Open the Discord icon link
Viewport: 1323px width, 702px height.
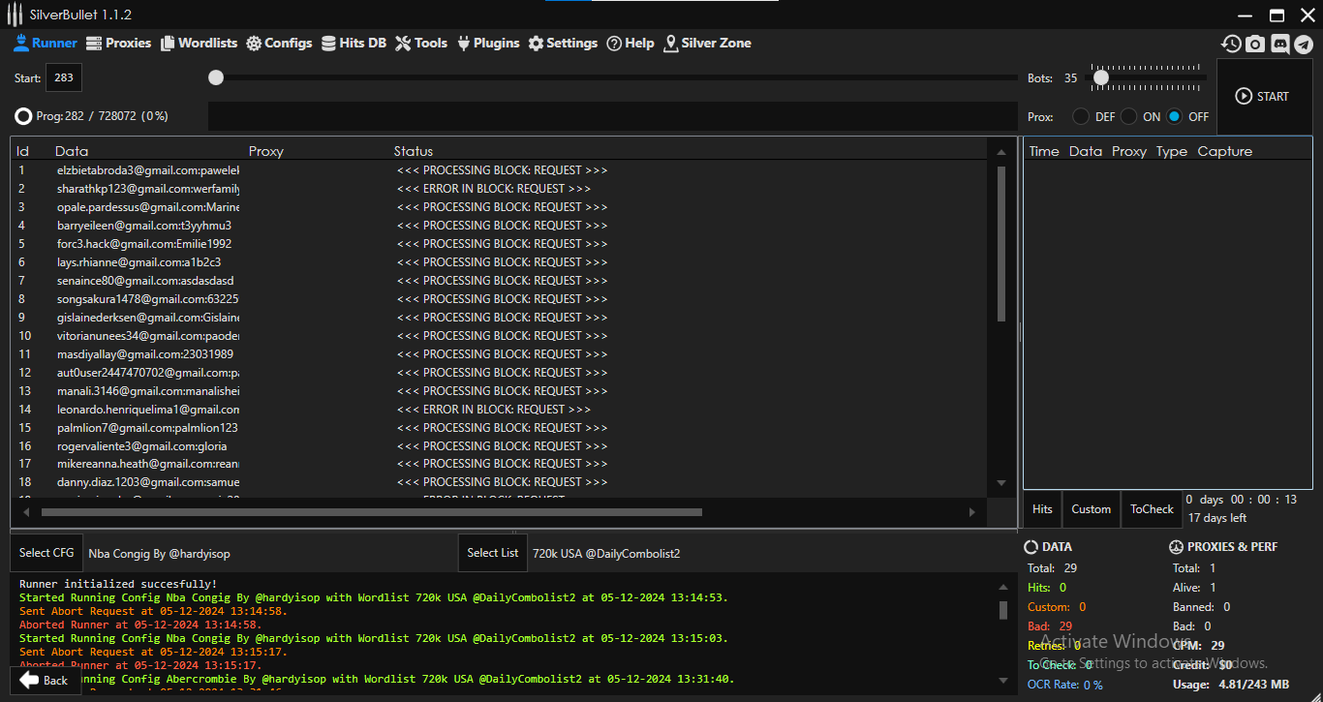(1279, 44)
